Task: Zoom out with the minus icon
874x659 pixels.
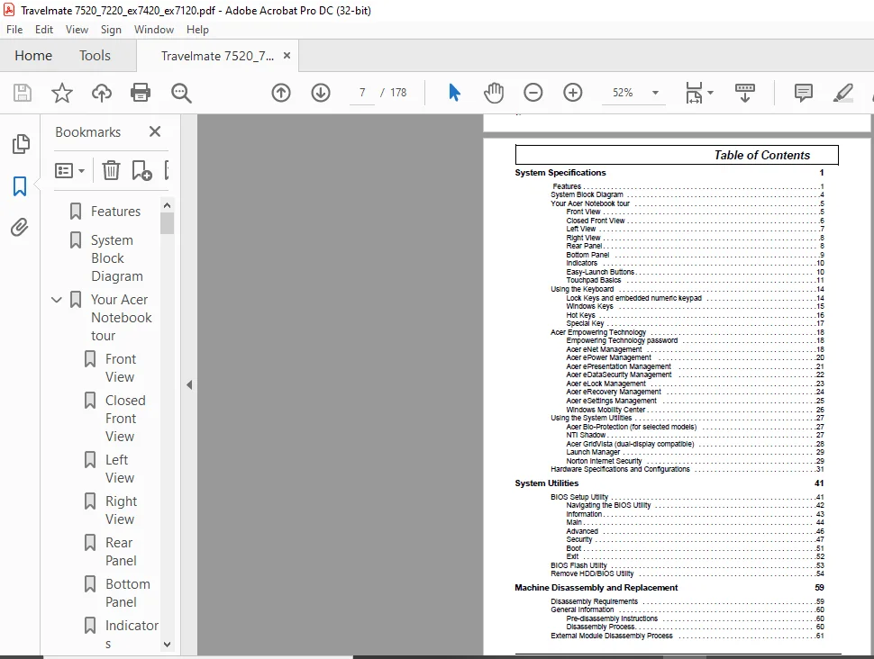Action: tap(533, 93)
